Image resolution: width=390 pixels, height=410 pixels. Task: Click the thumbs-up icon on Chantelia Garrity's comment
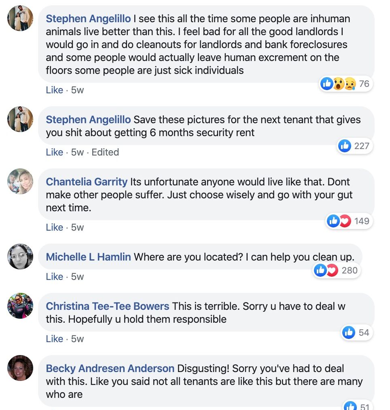(x=333, y=221)
